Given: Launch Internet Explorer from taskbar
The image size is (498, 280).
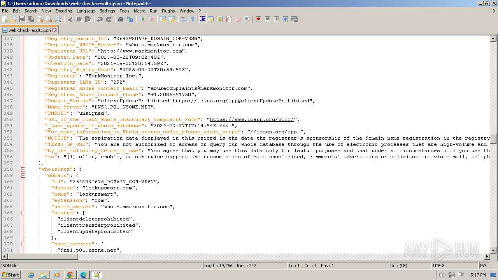Looking at the screenshot, I should [x=31, y=275].
